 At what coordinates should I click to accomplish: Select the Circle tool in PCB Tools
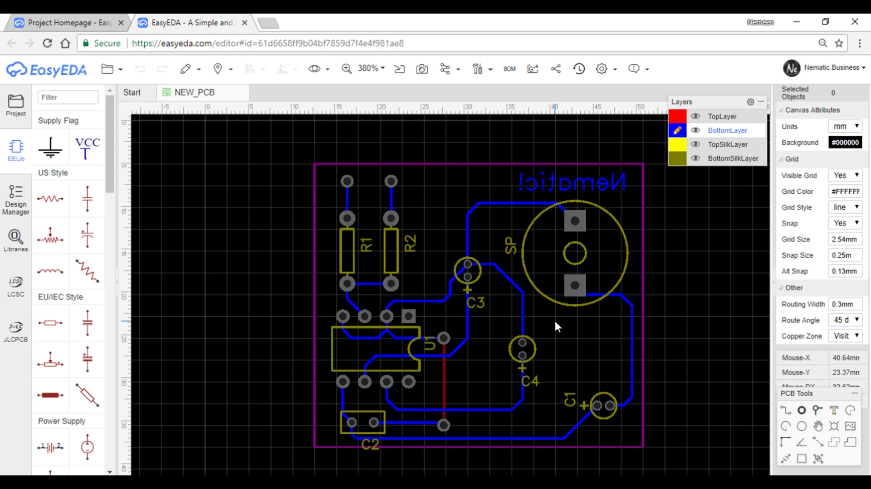coord(802,426)
